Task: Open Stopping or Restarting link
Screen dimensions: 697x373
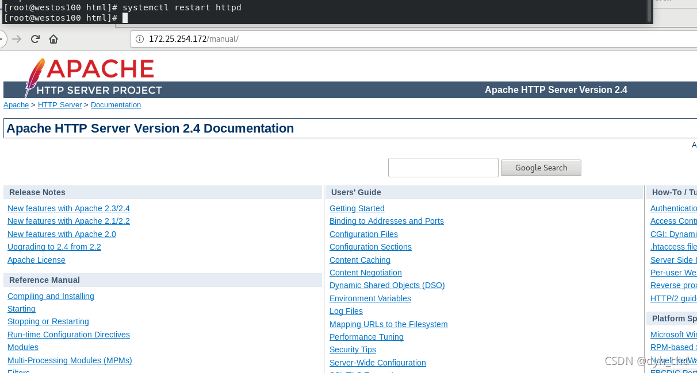Action: click(48, 321)
